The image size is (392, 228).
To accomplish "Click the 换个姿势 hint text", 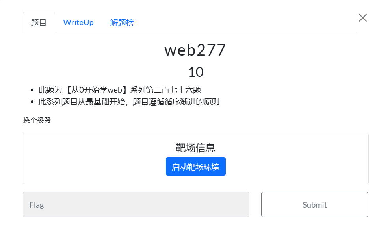I will [37, 120].
